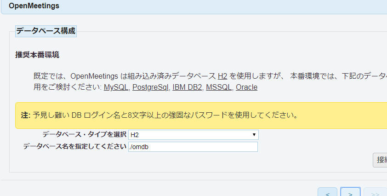Click the >> final step button
Screen dimensions: 387x196
375,193
